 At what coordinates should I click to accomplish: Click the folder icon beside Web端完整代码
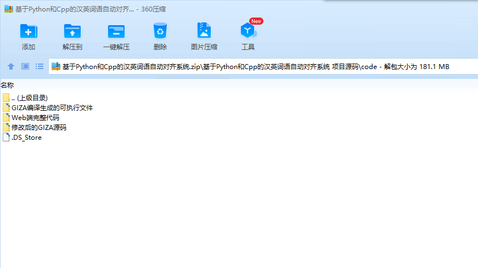point(6,117)
